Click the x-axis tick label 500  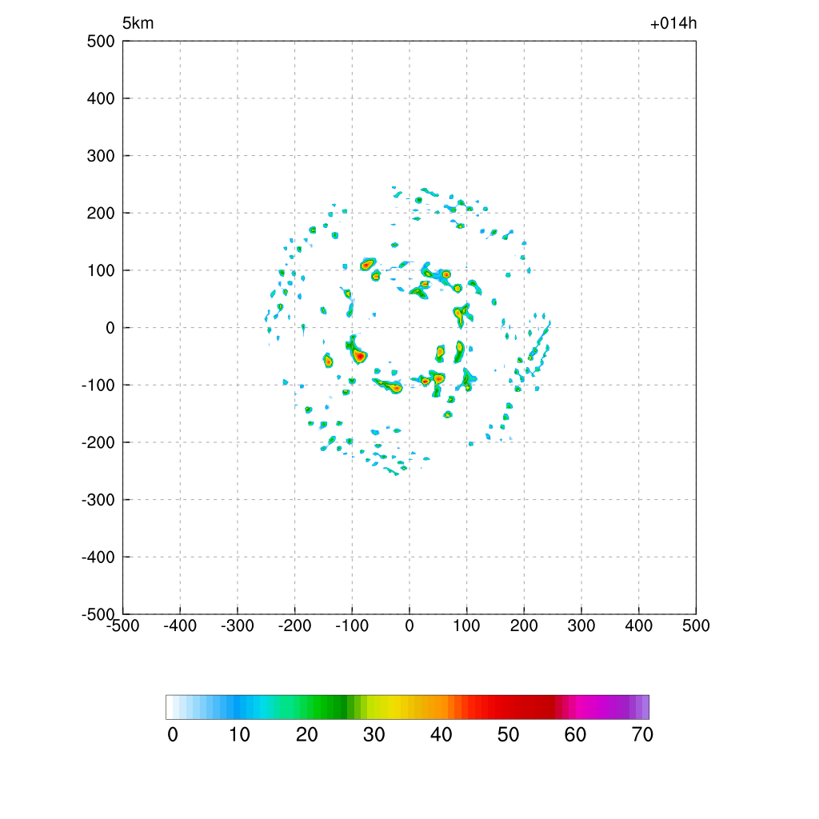[x=697, y=625]
